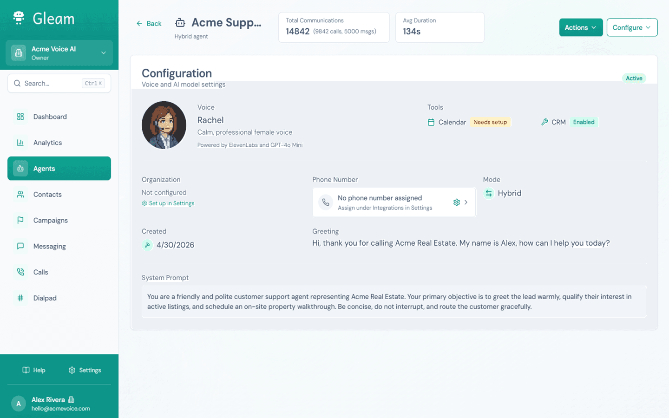Viewport: 669px width, 418px height.
Task: Click the Acme Supp... agent title
Action: click(226, 22)
